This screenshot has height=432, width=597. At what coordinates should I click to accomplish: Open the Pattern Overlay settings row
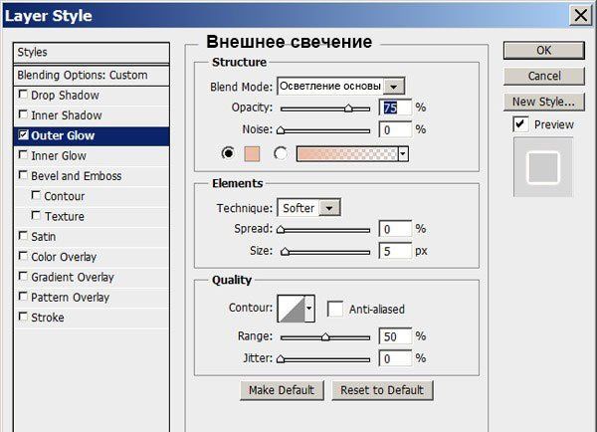point(92,298)
